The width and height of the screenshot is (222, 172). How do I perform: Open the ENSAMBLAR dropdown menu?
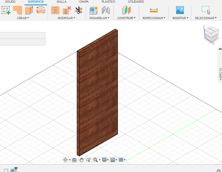point(99,18)
